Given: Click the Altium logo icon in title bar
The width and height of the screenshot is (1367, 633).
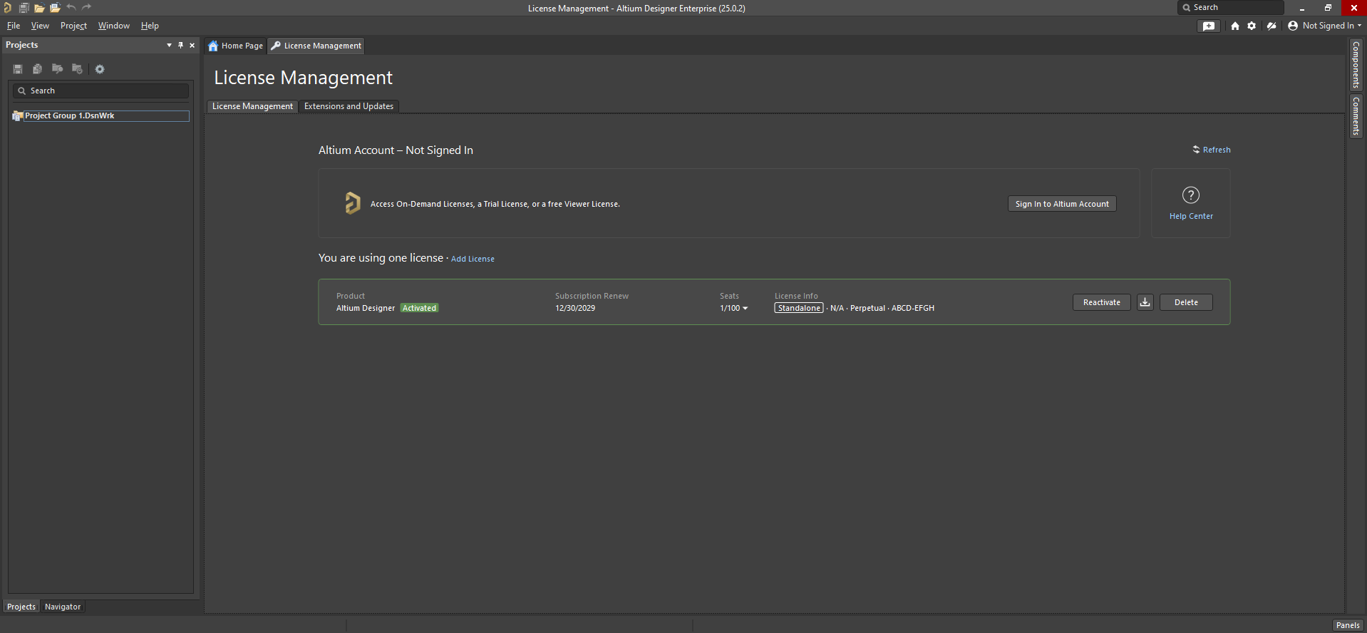Looking at the screenshot, I should tap(8, 8).
